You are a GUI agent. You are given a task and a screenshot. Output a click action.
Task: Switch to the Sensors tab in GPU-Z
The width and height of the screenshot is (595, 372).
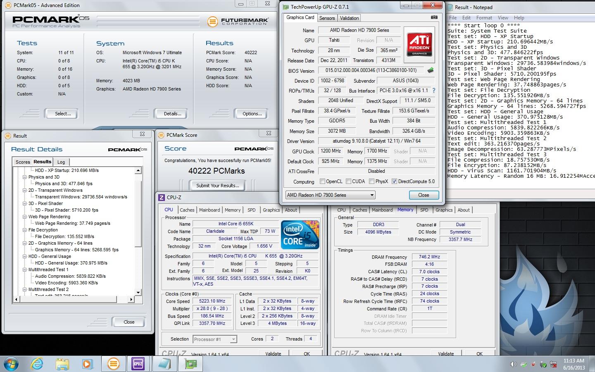pos(327,18)
